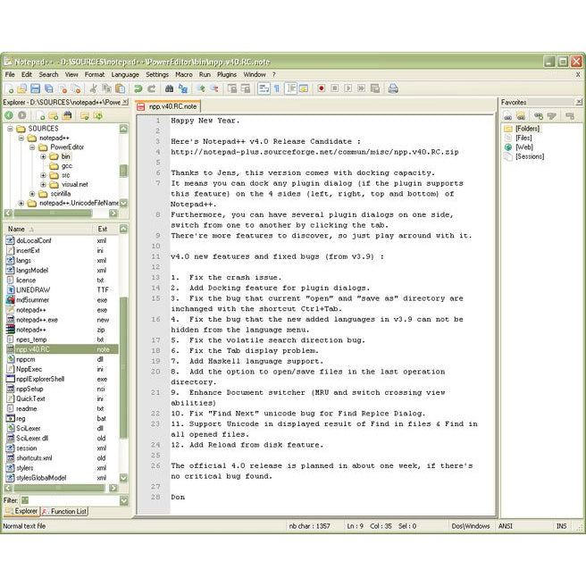Toggle Synchronize Vertical Scrolling button
The width and height of the screenshot is (586, 586).
(x=232, y=88)
